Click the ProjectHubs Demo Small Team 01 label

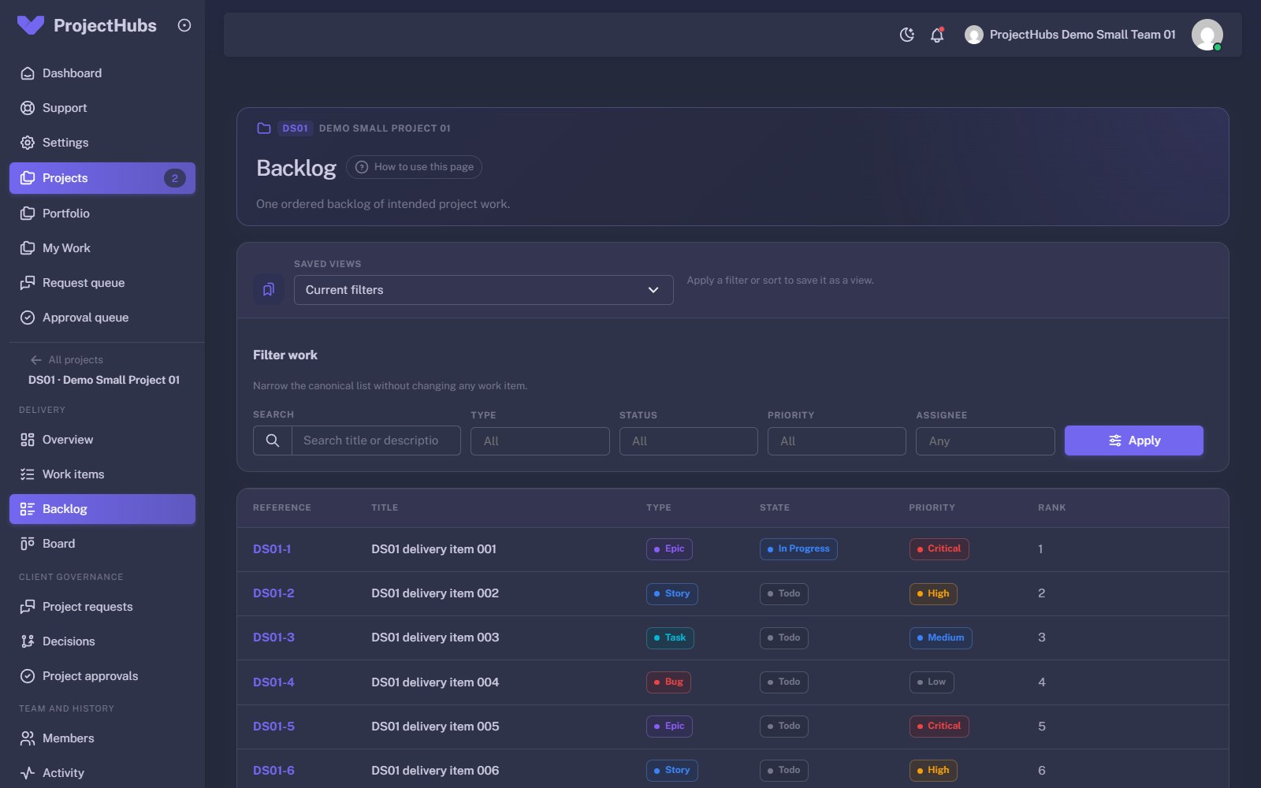(x=1082, y=35)
